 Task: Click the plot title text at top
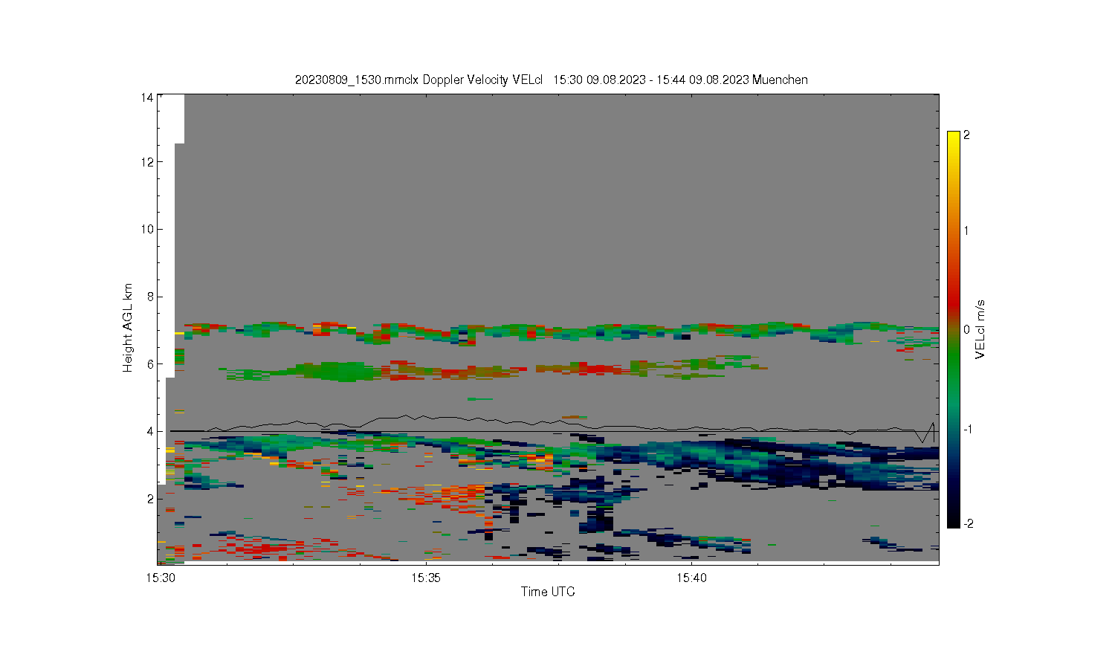coord(551,80)
